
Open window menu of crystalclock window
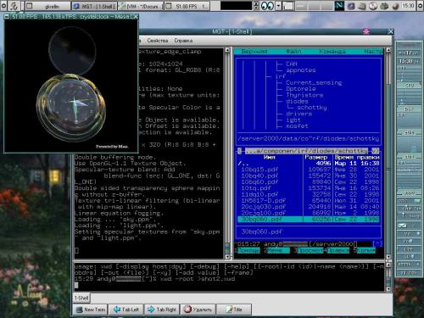(7, 17)
